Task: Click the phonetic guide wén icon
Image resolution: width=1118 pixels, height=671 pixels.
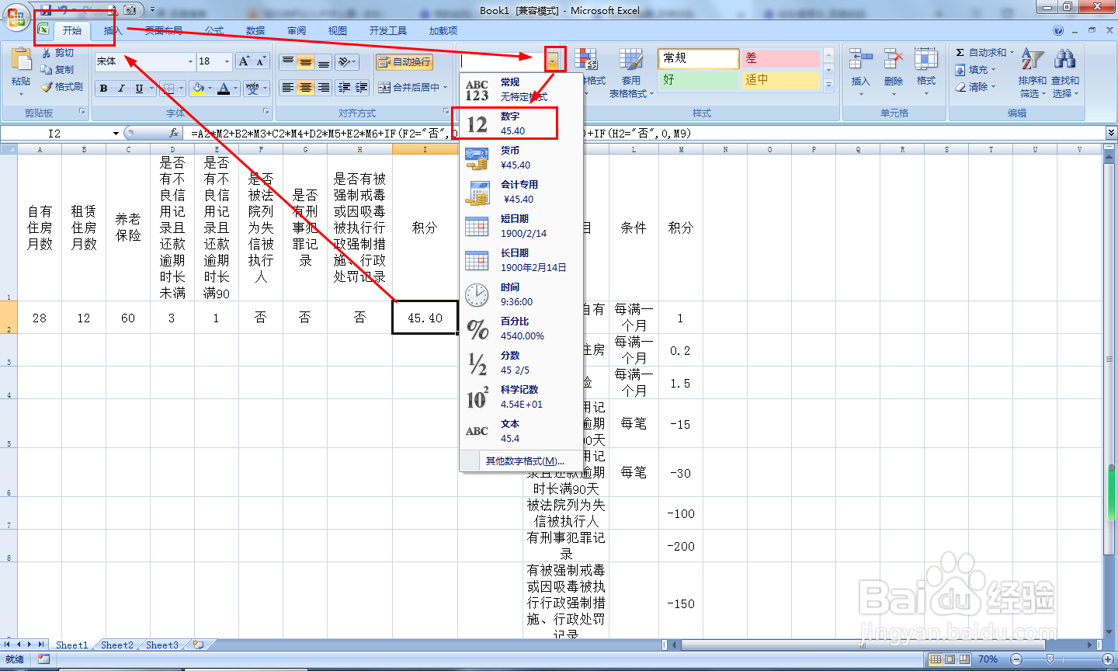Action: (x=253, y=89)
